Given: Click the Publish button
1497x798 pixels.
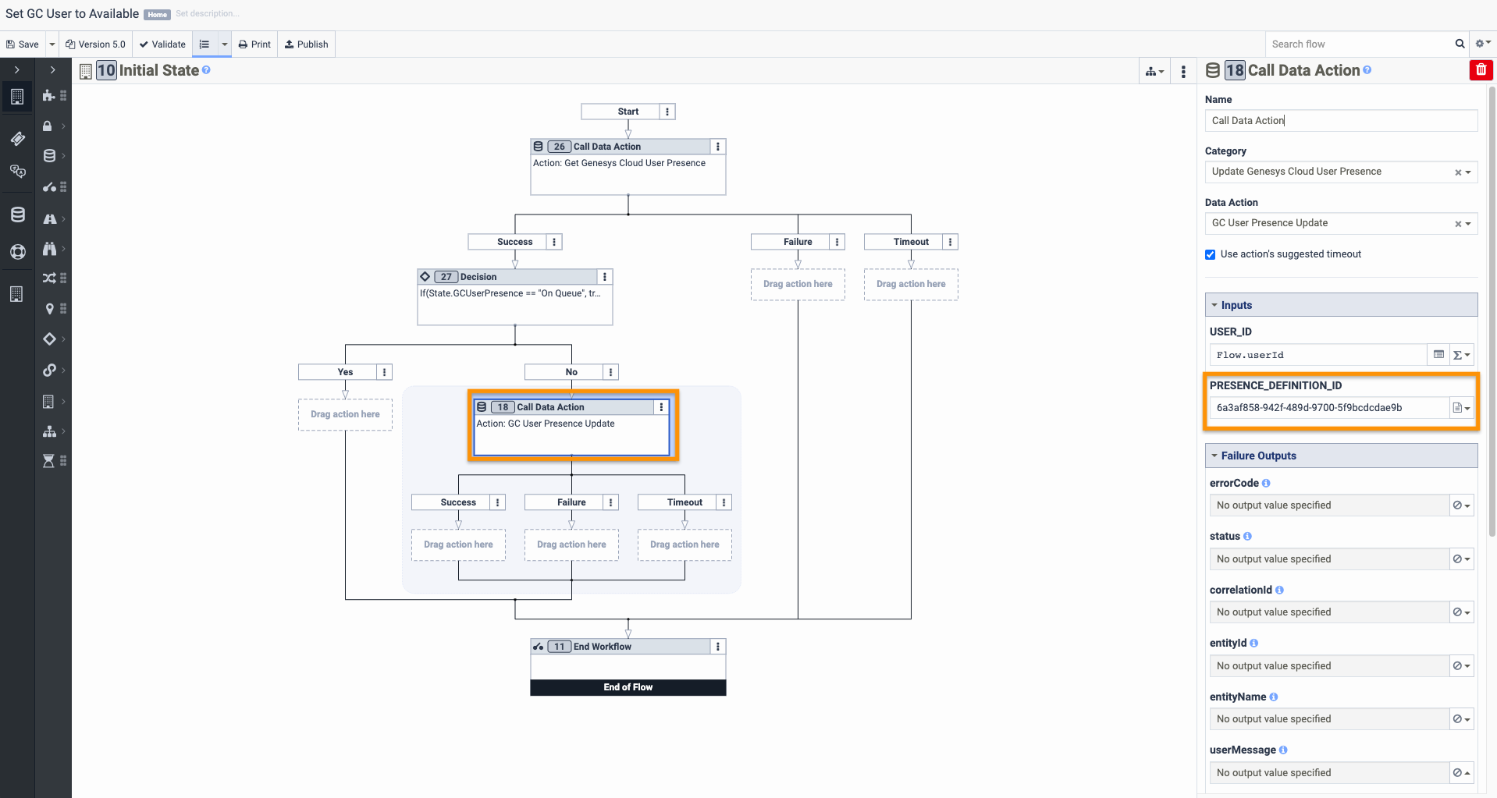Looking at the screenshot, I should [307, 44].
